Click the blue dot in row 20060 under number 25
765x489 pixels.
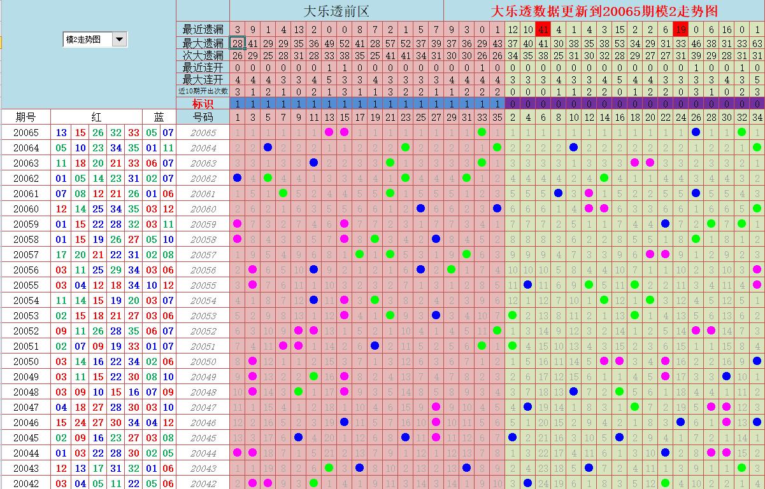421,209
